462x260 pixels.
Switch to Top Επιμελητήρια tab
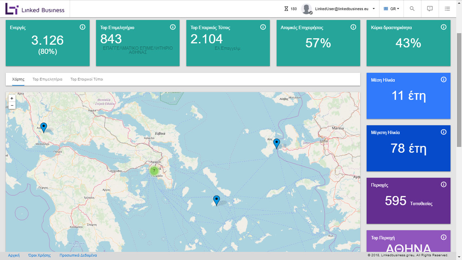coord(47,79)
